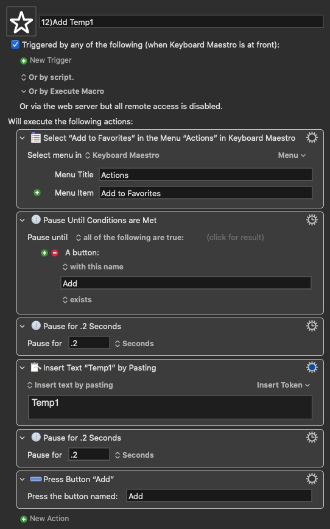Click the New Action label
Image resolution: width=330 pixels, height=529 pixels.
tap(49, 519)
